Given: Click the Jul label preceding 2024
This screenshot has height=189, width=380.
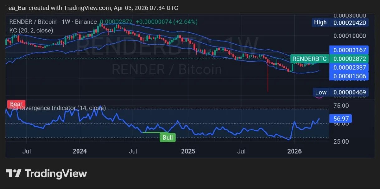Looking at the screenshot, I should click(x=26, y=151).
